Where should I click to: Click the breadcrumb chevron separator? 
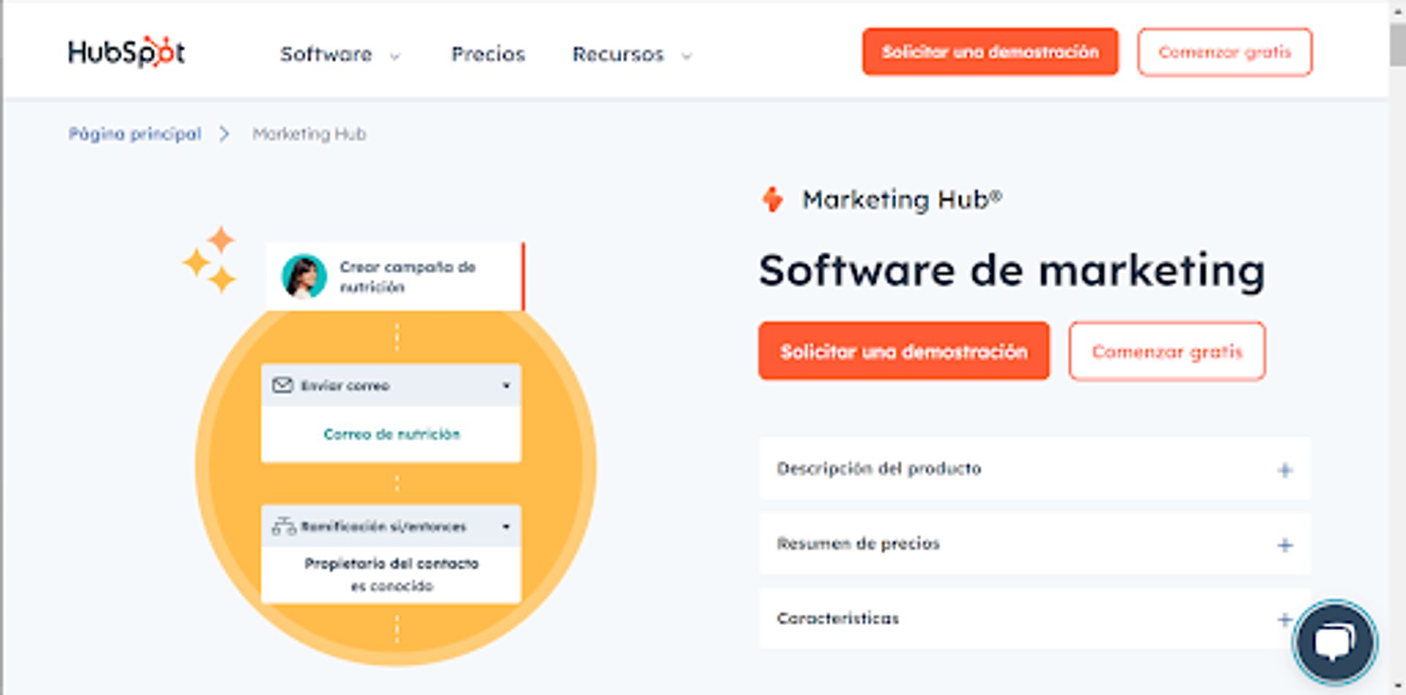click(x=224, y=134)
